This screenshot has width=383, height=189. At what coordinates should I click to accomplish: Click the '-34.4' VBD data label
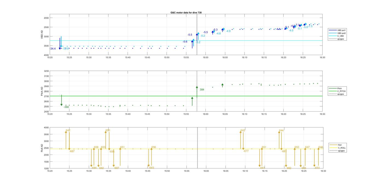(x=53, y=49)
